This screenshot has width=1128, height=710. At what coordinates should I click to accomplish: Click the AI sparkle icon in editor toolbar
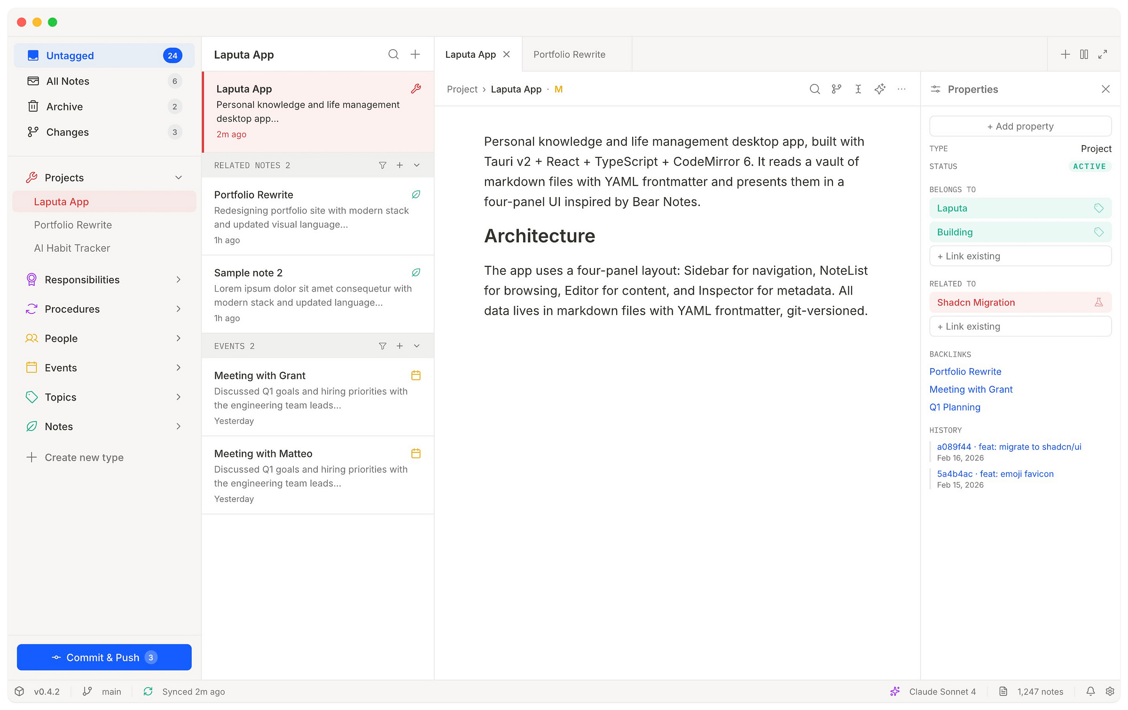coord(880,89)
